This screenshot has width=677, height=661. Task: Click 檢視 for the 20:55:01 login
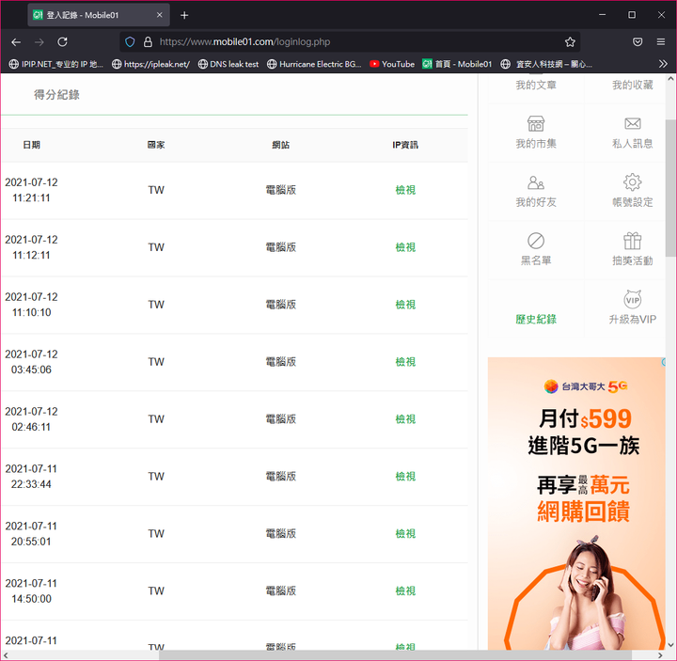[405, 534]
